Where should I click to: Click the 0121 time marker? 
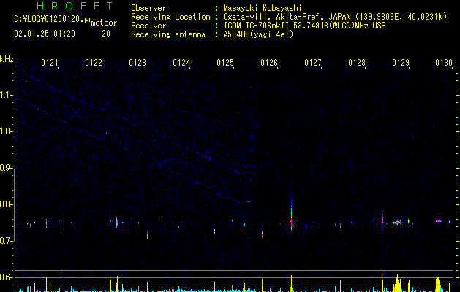tap(50, 63)
